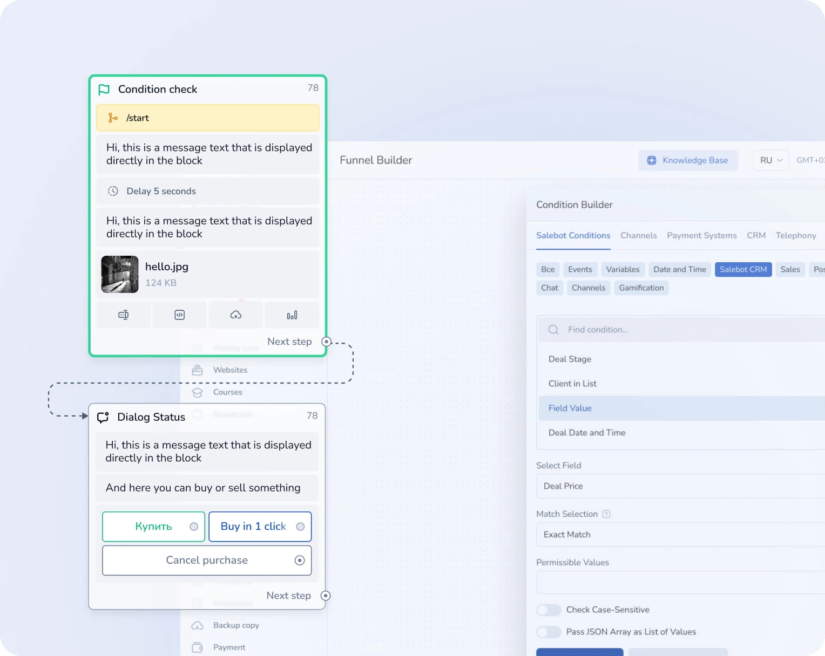This screenshot has width=825, height=656.
Task: Open Courses in the sidebar
Action: point(227,392)
